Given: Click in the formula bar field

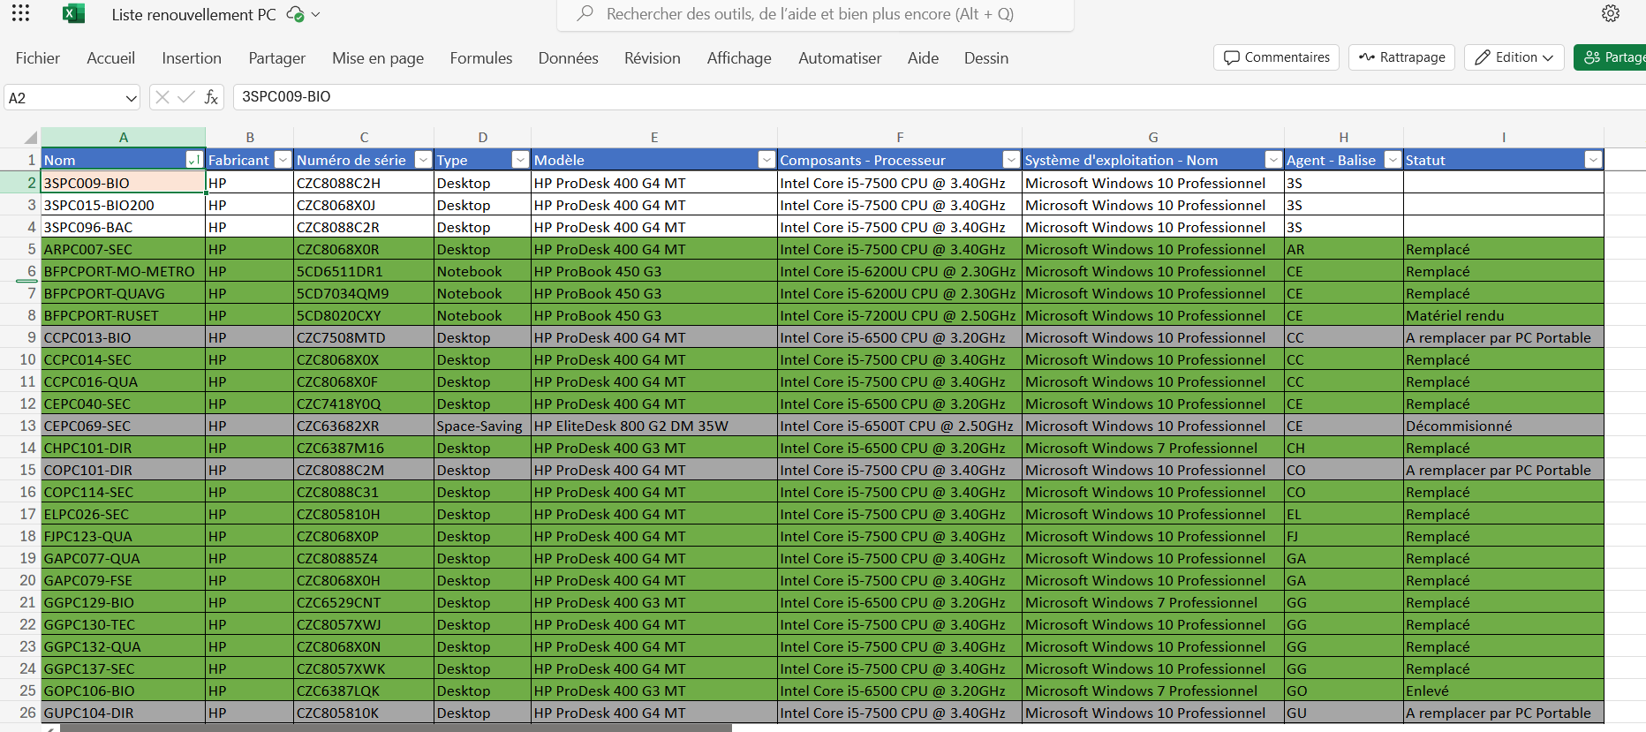Looking at the screenshot, I should tap(939, 97).
